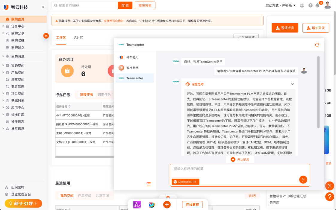Click the 待办任务 table horizontal scrollbar
This screenshot has height=210, width=336.
point(84,157)
